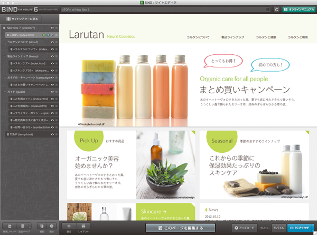Click the drag handle on New Site 7 row
The height and width of the screenshot is (235, 317).
(x=57, y=28)
